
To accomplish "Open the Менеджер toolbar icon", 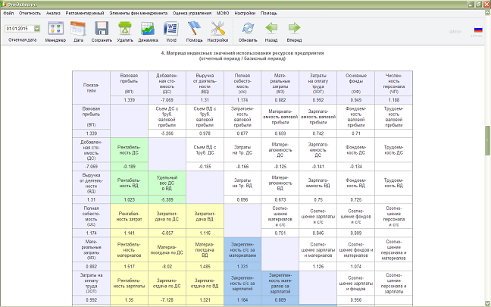I will tap(55, 29).
